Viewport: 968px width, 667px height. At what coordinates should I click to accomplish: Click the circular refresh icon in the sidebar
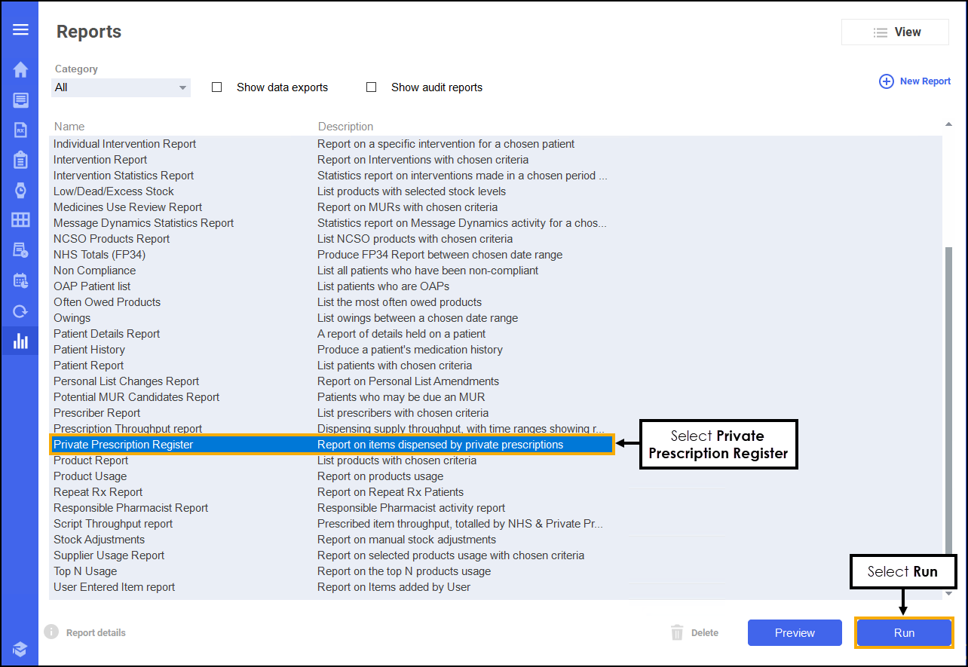coord(20,311)
